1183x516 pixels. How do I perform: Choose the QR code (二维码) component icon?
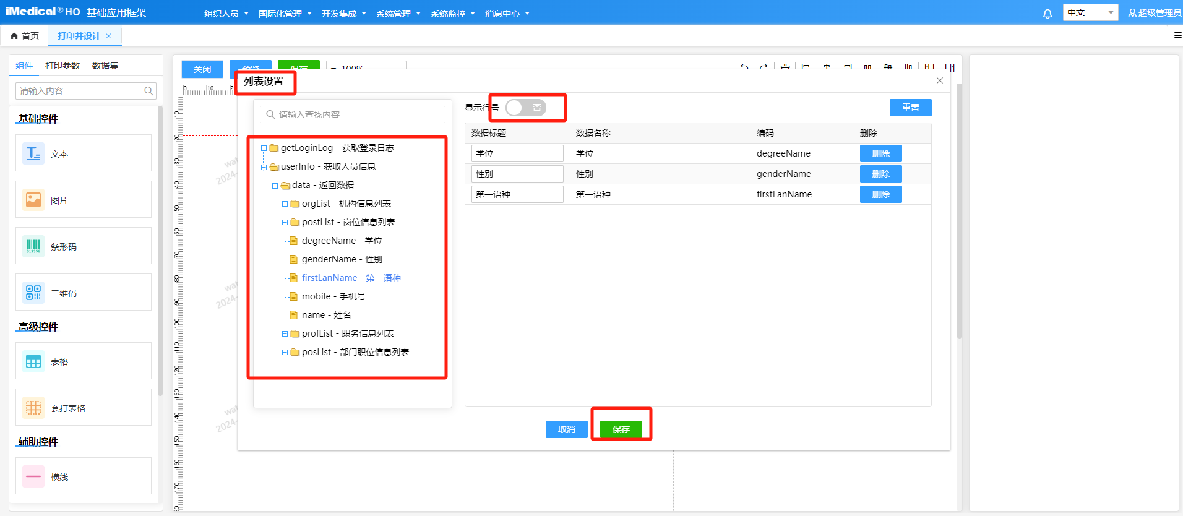[33, 293]
